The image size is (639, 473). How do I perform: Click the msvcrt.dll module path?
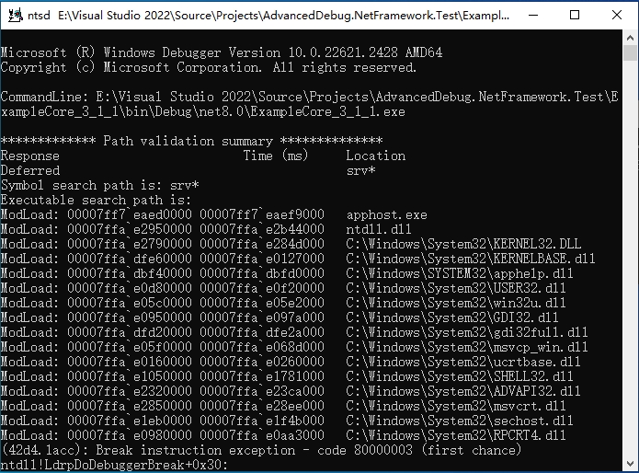[x=456, y=405]
